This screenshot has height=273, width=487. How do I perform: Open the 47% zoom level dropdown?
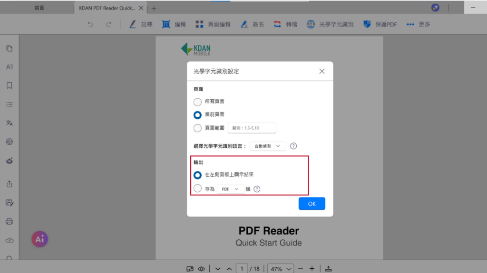coord(281,269)
